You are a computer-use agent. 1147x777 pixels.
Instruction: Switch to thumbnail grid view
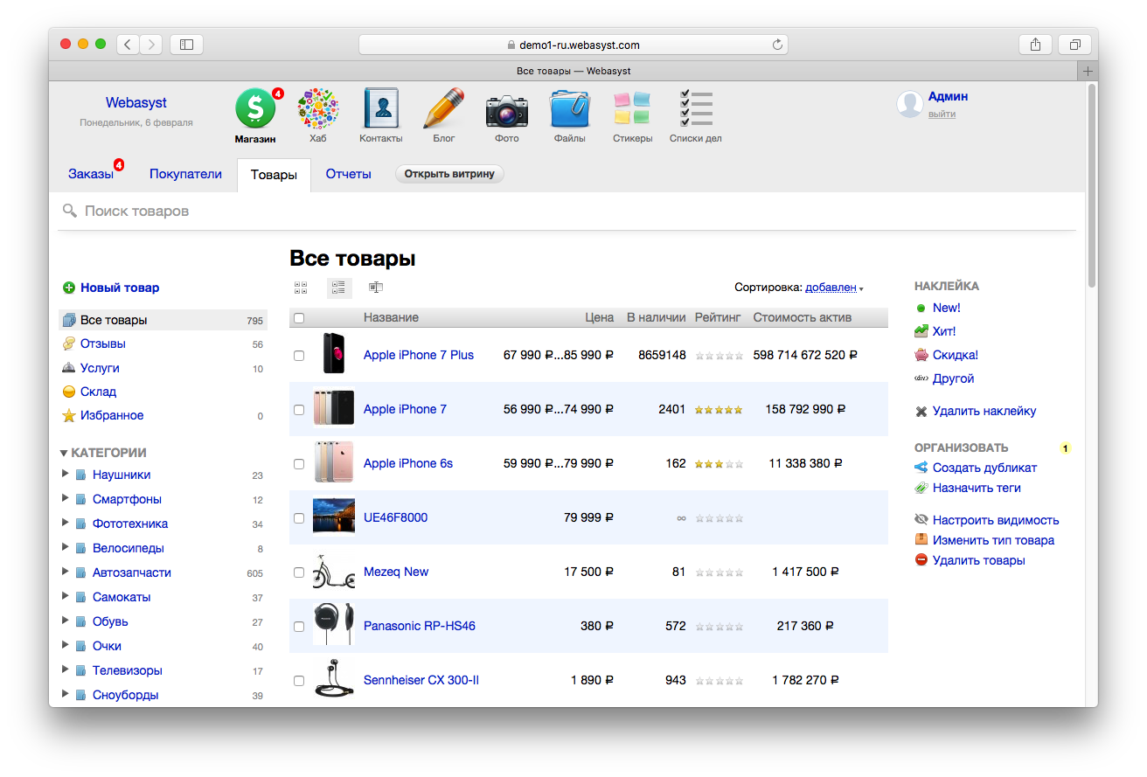click(301, 288)
